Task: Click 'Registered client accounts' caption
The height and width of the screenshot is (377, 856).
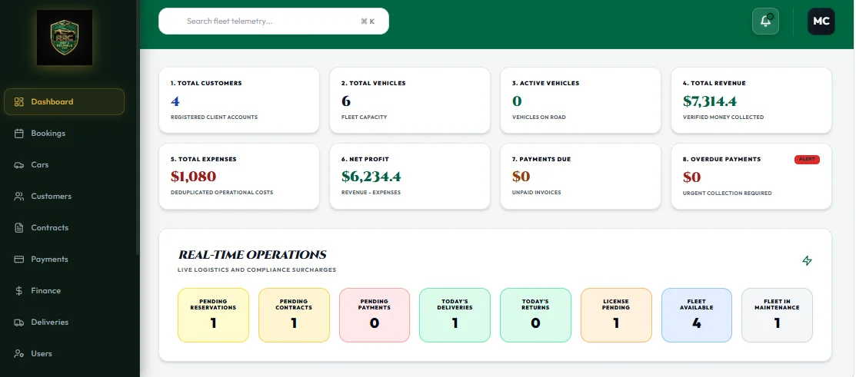Action: point(214,117)
